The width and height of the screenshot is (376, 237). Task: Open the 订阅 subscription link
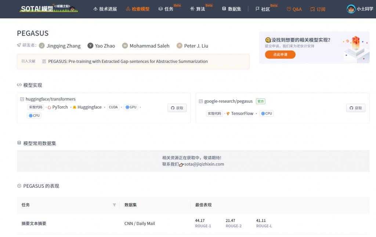[318, 9]
